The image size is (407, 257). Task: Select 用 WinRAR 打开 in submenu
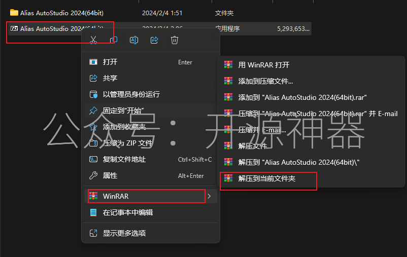tap(311, 65)
